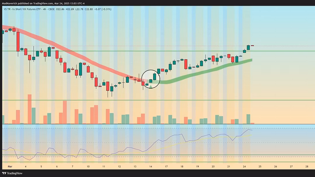Click date '13' on the time axis
This screenshot has height=177, width=315.
pyautogui.click(x=135, y=167)
